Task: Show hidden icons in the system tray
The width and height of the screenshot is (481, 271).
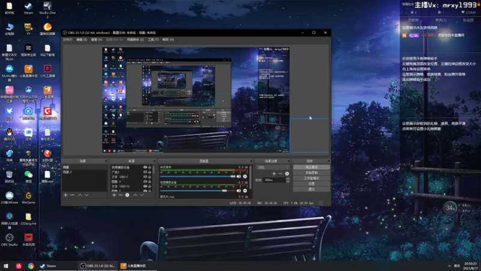Action: pyautogui.click(x=449, y=266)
